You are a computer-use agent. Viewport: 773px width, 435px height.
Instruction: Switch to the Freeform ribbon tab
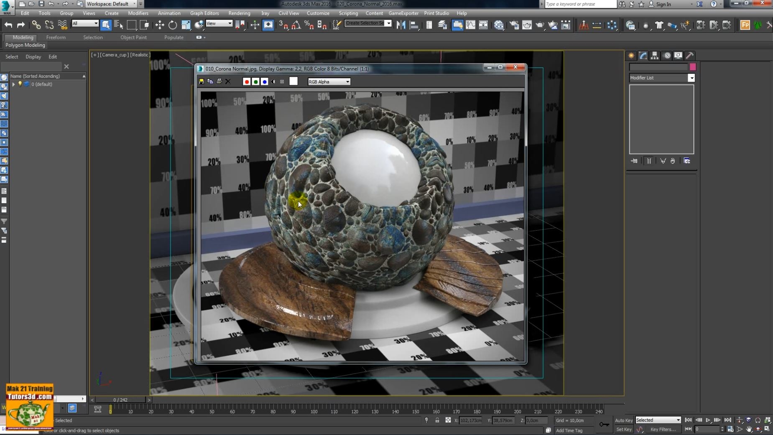coord(56,37)
